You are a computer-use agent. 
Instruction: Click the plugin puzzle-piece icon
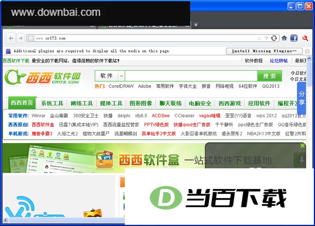[8, 51]
